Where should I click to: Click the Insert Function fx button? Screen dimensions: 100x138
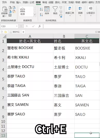pyautogui.click(x=39, y=26)
